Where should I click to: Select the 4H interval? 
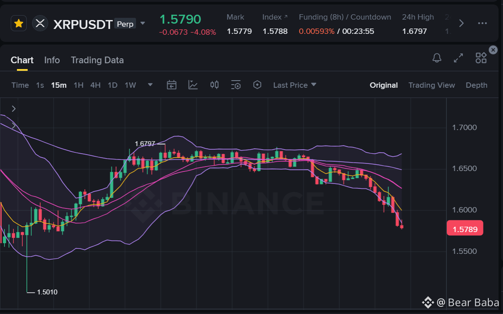coord(95,85)
